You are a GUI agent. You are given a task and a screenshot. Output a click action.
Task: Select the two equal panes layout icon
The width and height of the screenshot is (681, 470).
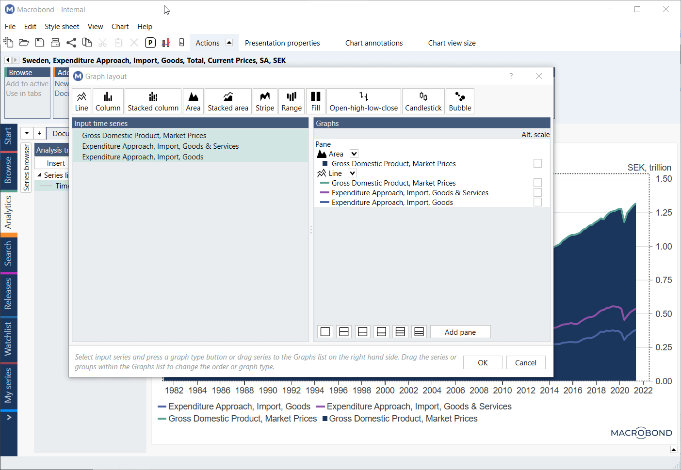click(x=344, y=332)
